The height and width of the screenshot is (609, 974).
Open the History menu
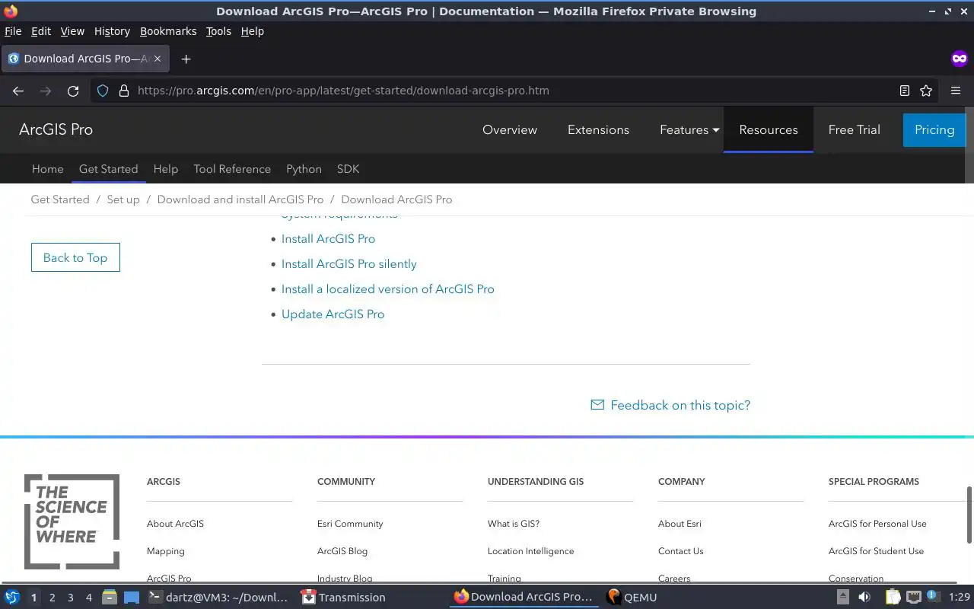112,31
